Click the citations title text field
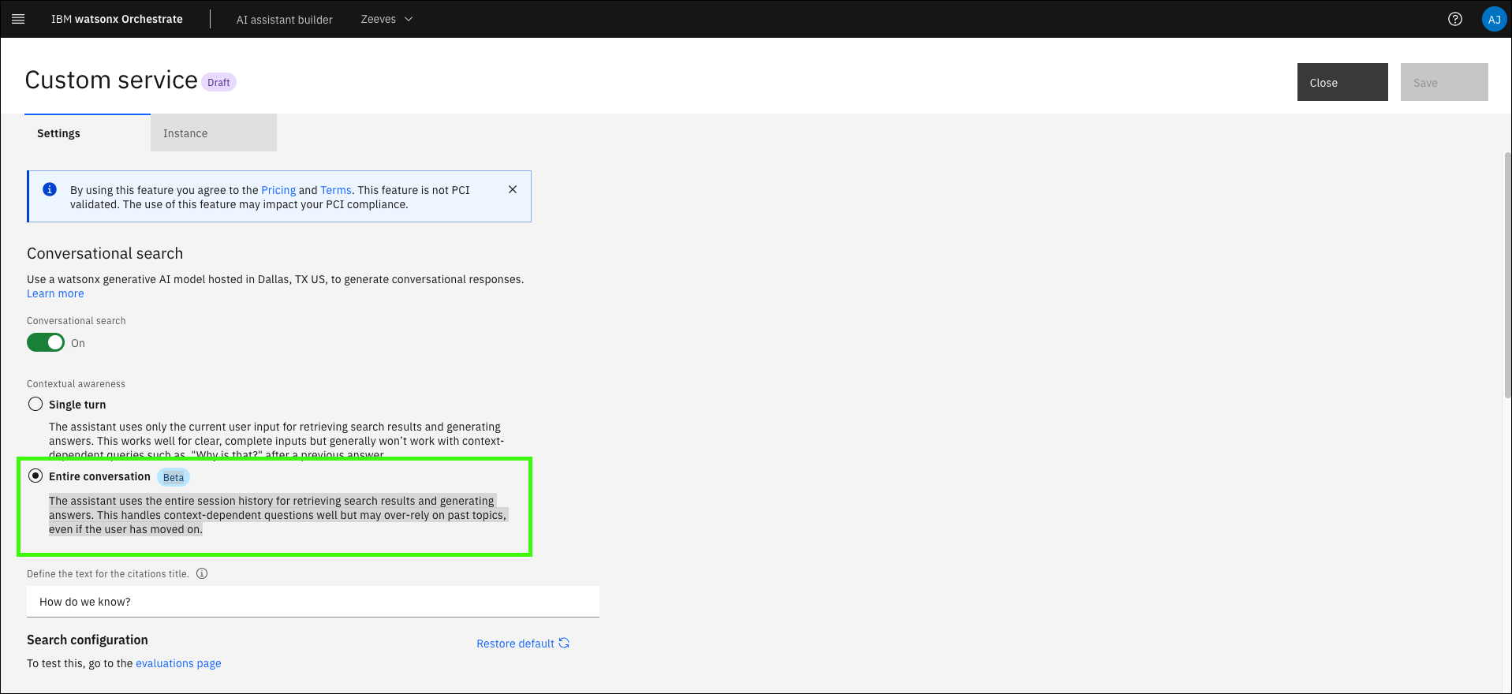The height and width of the screenshot is (694, 1512). tap(312, 602)
